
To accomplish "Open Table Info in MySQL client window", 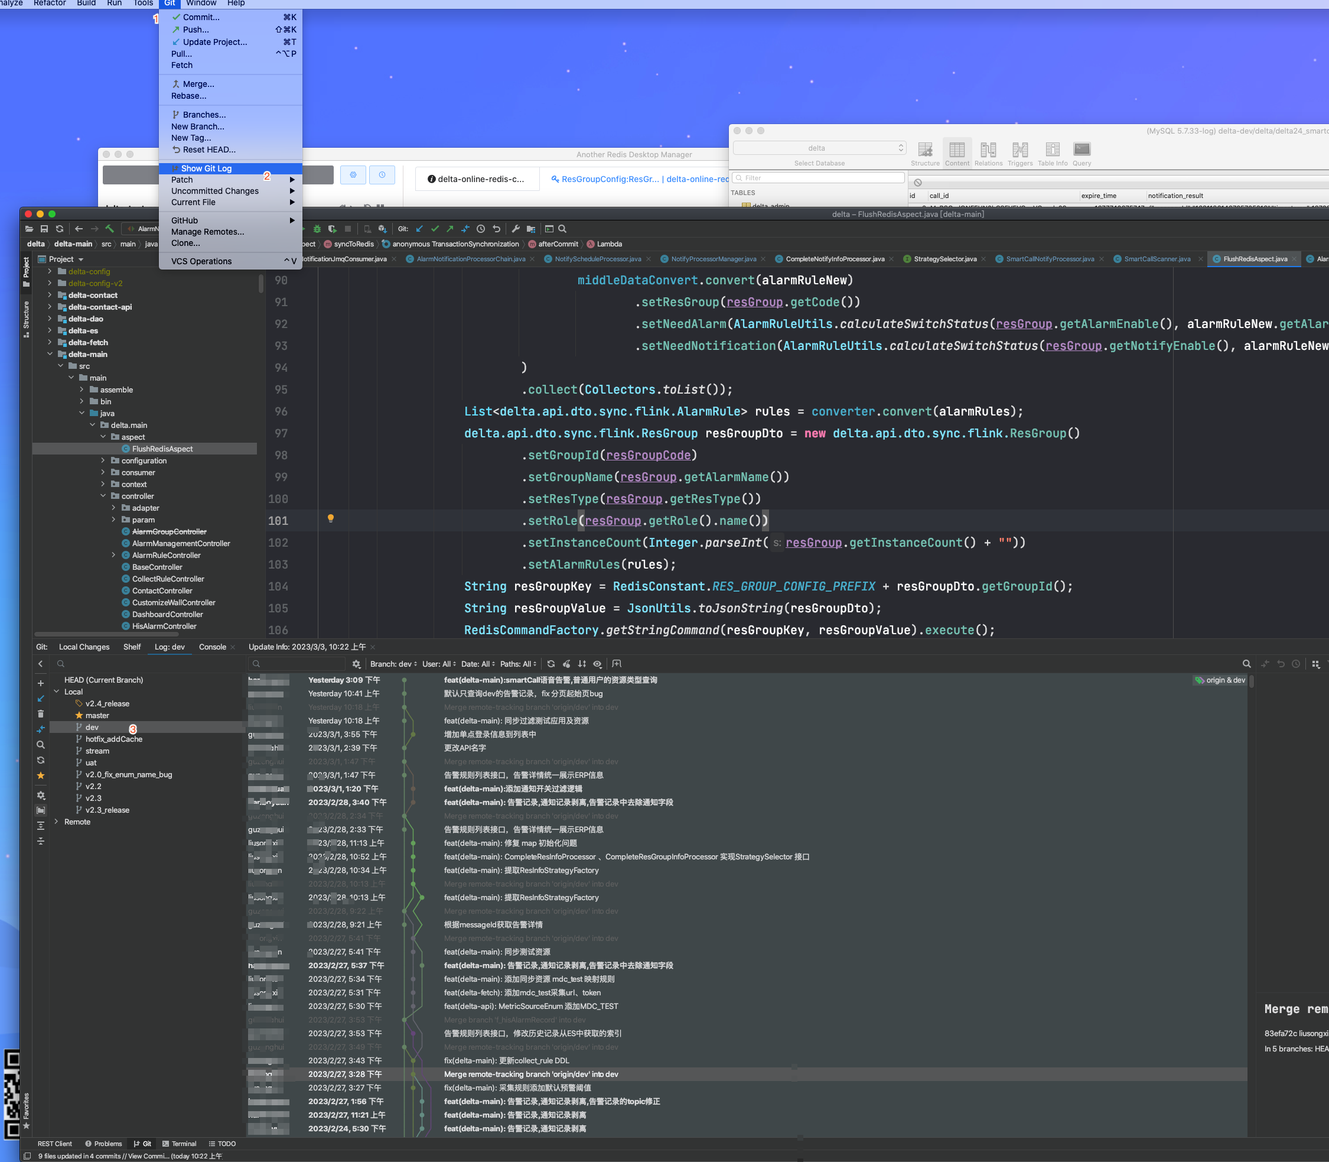I will point(1053,154).
